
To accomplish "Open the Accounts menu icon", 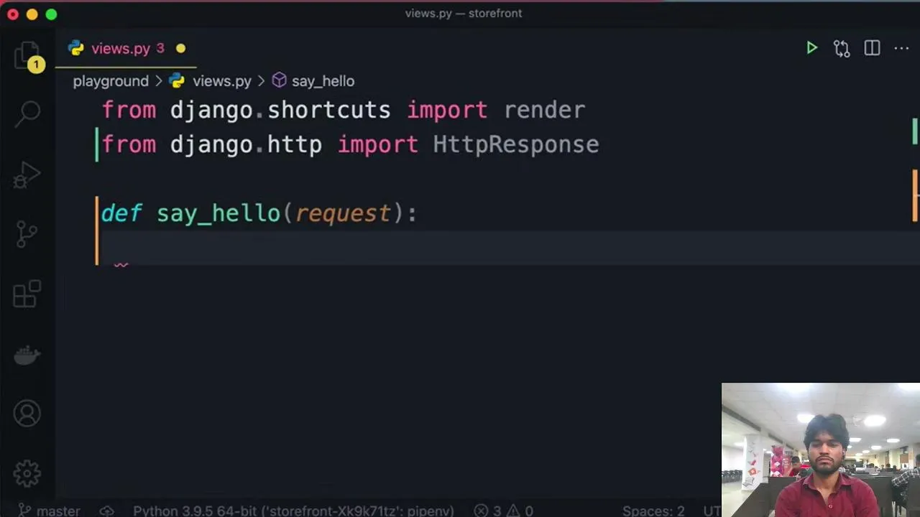I will pos(27,414).
